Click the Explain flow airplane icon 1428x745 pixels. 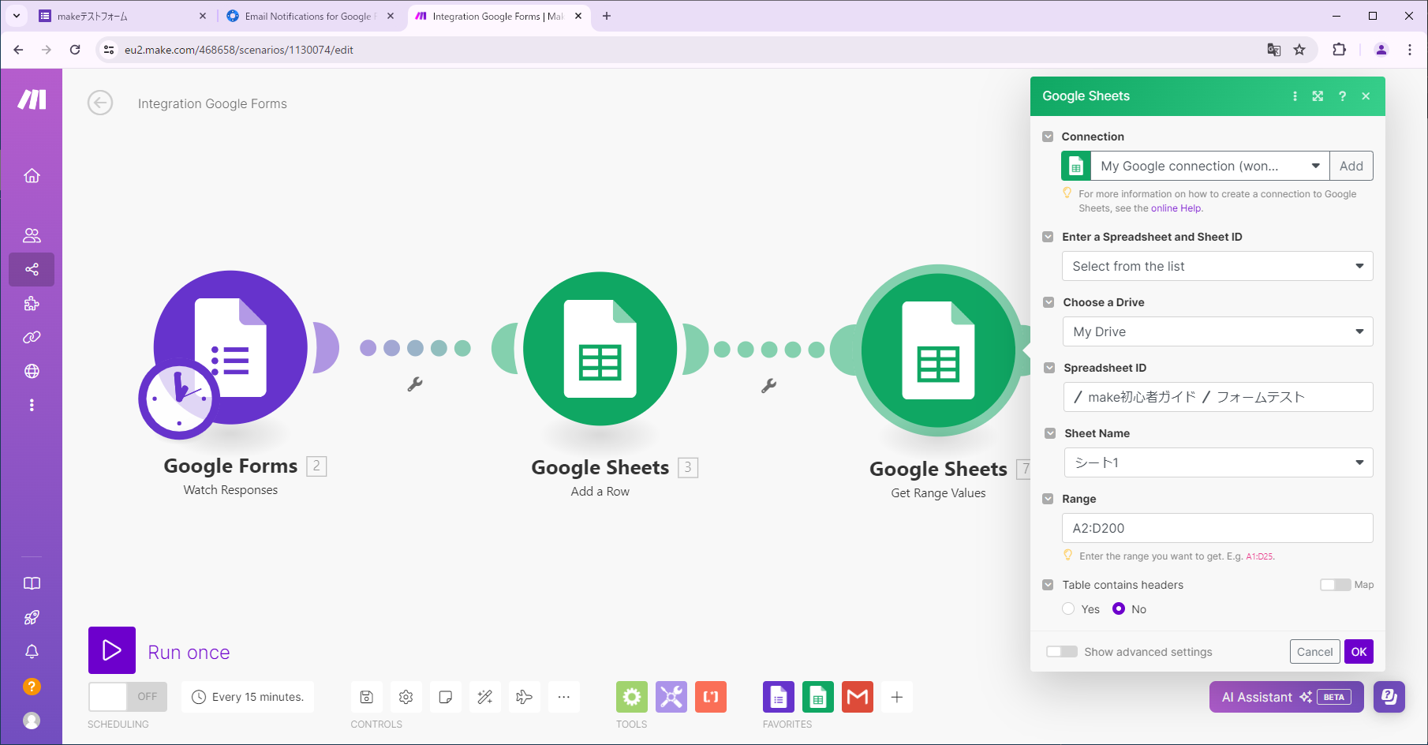point(525,697)
